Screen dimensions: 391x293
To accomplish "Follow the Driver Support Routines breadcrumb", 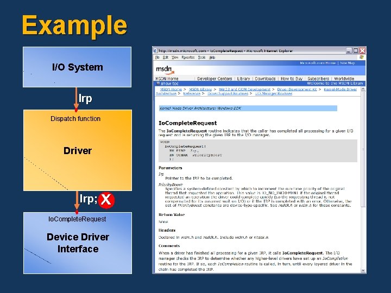I will click(228, 93).
